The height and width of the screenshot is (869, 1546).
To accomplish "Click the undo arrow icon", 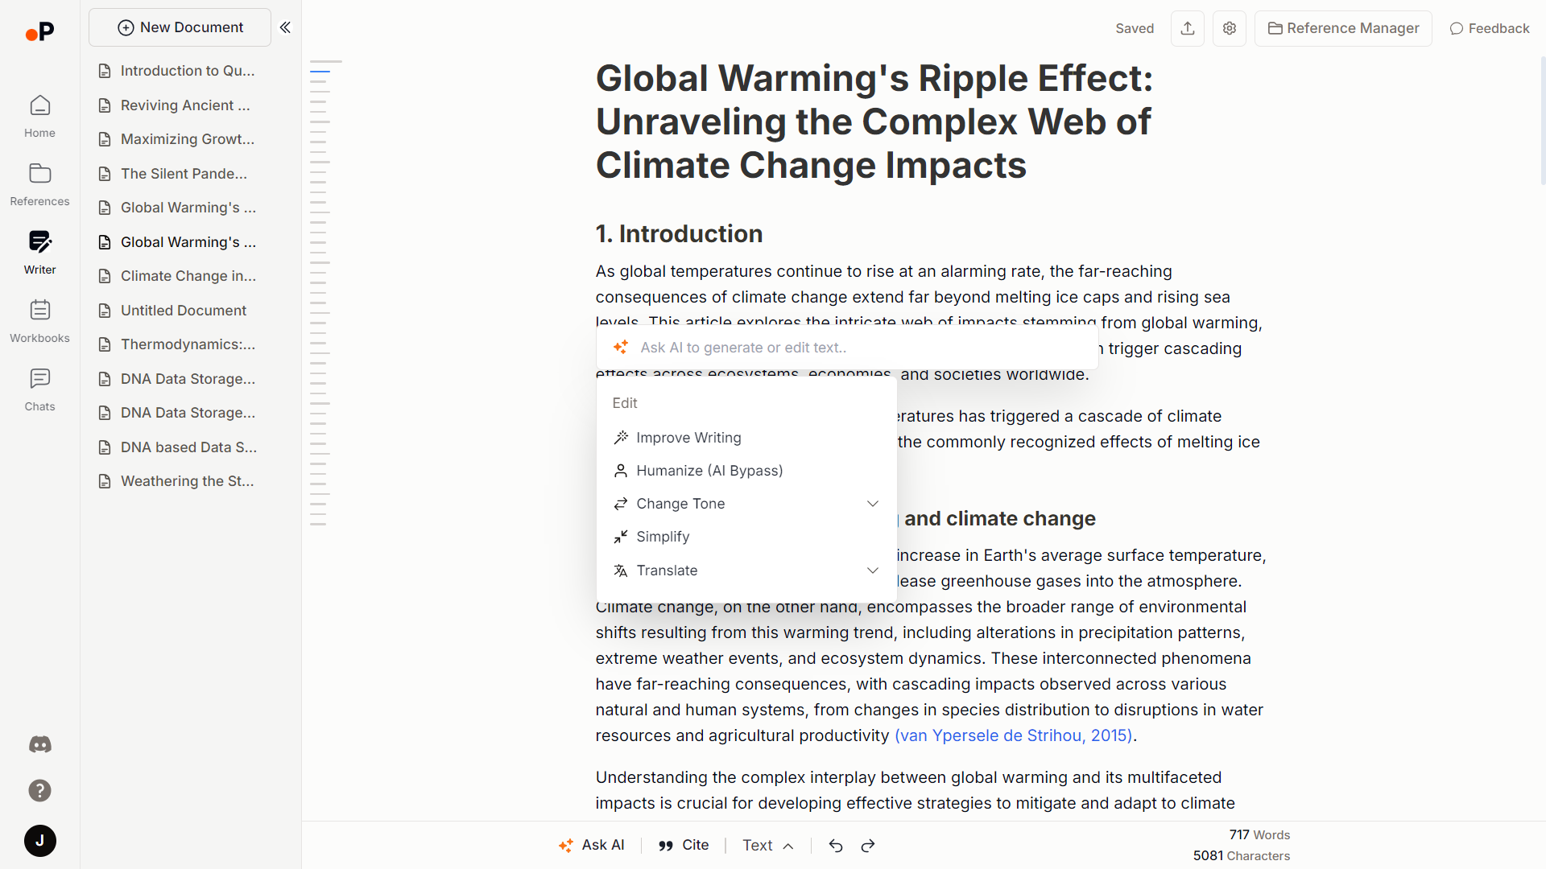I will pos(836,846).
